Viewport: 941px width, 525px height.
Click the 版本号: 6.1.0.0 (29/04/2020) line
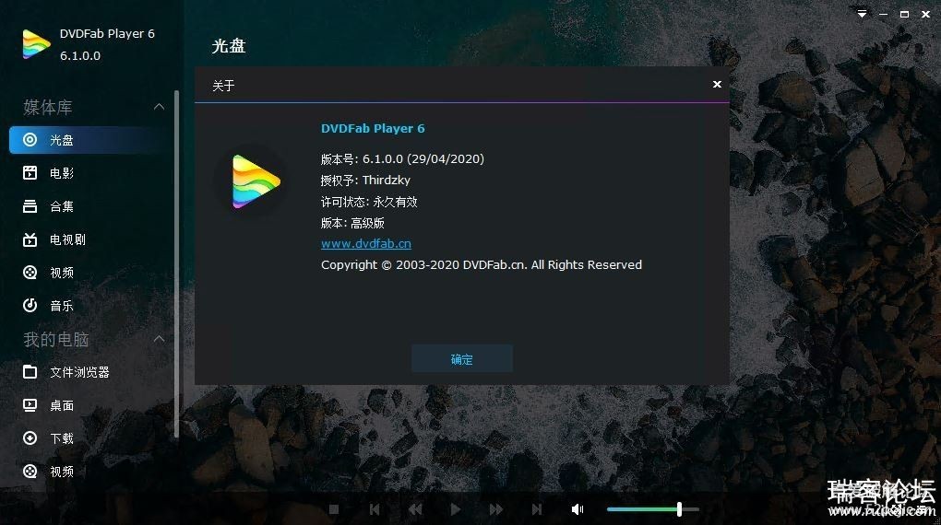[x=402, y=158]
